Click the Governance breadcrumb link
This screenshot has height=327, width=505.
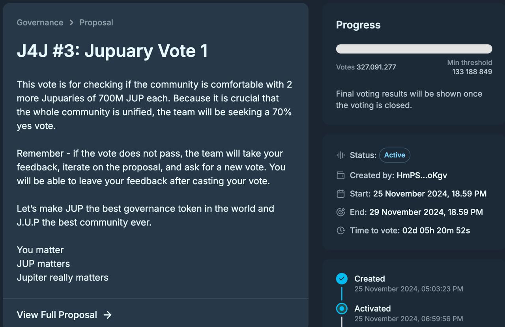40,22
